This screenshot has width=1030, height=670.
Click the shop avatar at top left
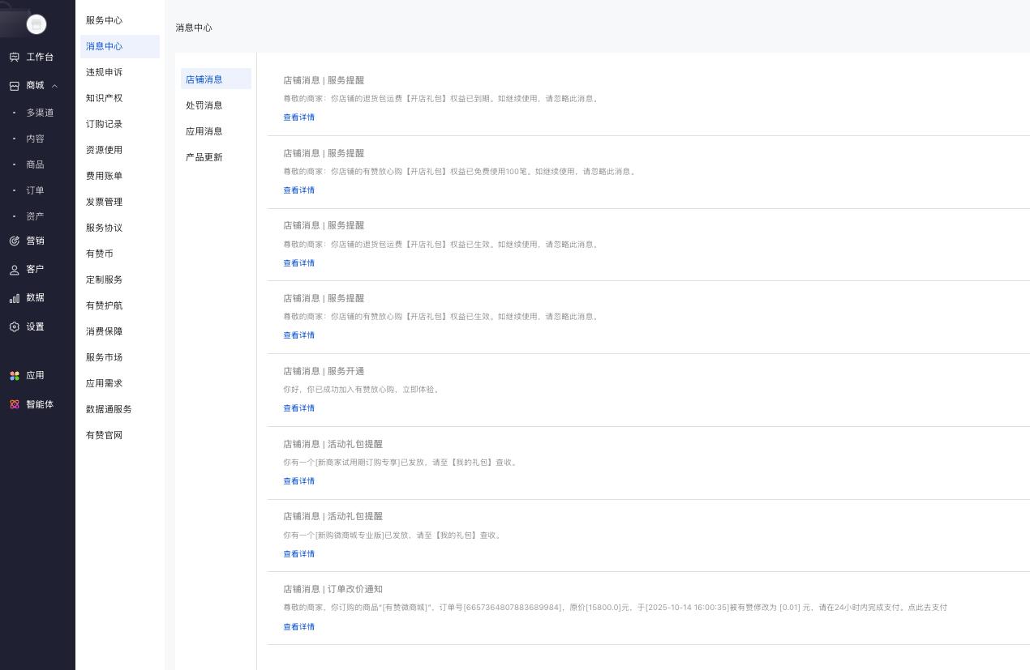36,24
